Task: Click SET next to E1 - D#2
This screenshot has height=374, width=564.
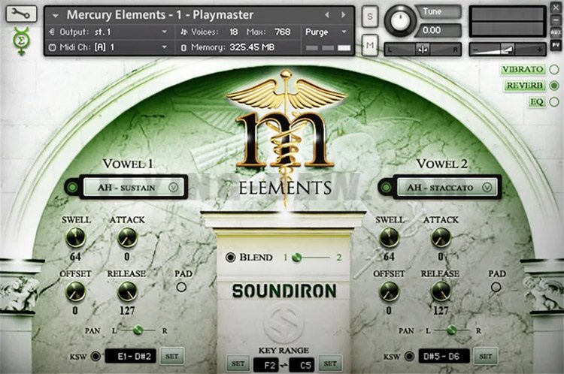Action: (172, 356)
